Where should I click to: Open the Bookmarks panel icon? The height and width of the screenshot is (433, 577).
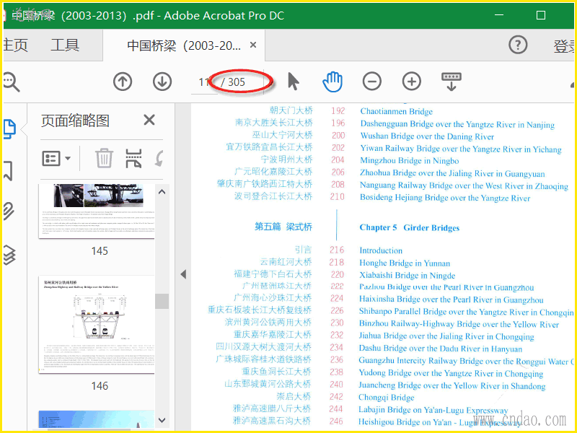pos(8,171)
